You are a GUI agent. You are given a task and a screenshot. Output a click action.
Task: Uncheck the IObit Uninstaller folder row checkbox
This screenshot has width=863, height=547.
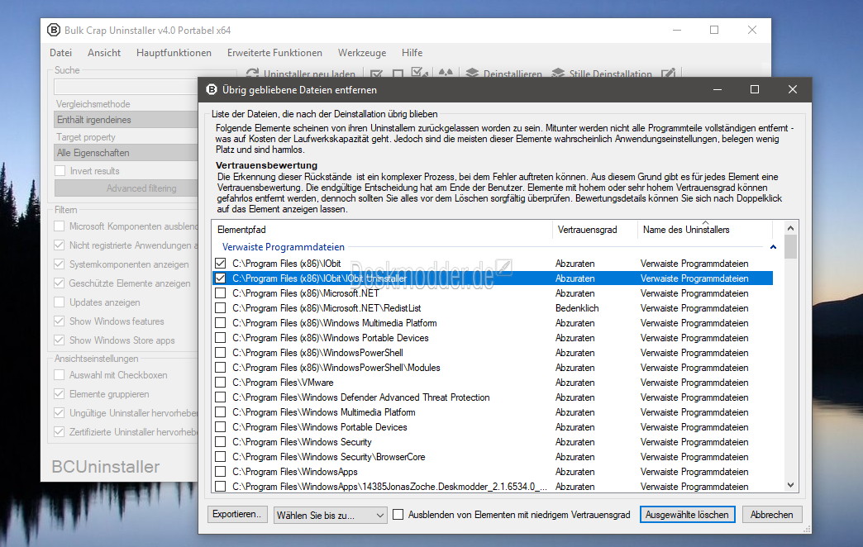click(220, 278)
